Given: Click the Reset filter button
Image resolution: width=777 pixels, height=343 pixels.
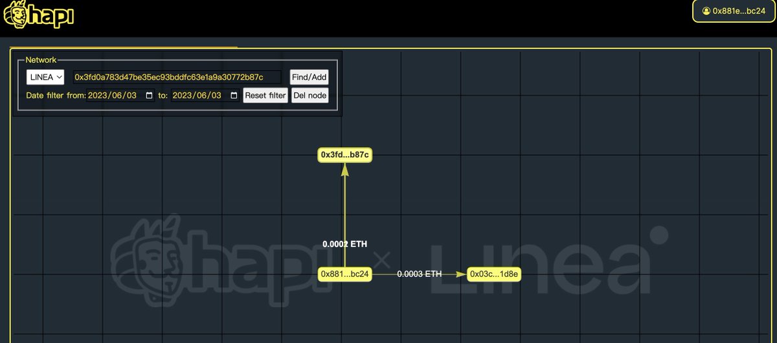Looking at the screenshot, I should [x=265, y=95].
